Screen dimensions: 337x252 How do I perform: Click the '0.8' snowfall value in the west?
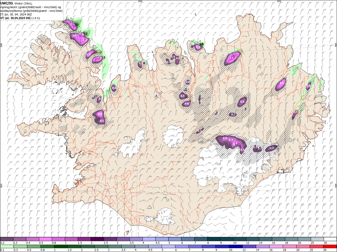100,114
